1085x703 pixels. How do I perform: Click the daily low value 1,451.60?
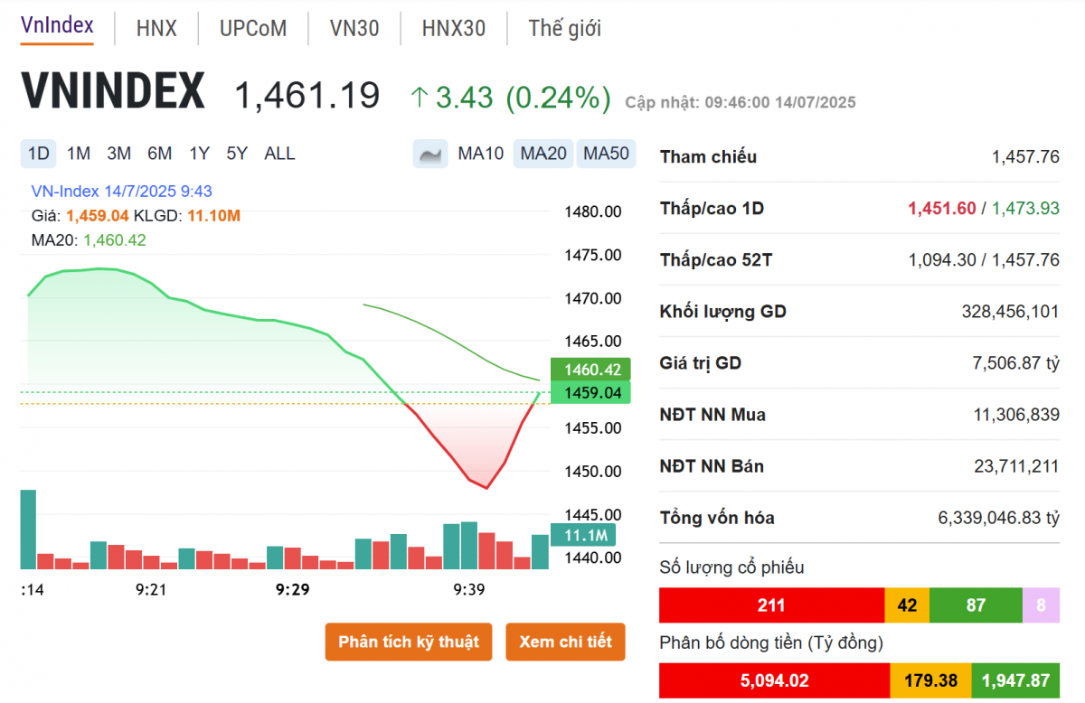[x=942, y=209]
